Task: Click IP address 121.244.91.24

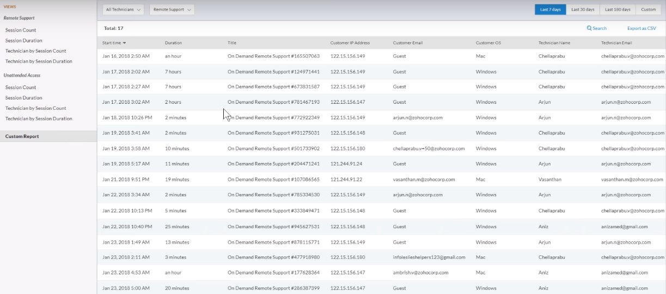Action: (x=346, y=164)
